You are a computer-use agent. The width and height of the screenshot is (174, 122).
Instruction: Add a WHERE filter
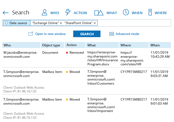click(158, 12)
